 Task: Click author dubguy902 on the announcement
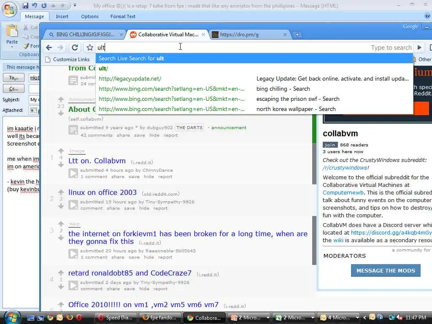160,127
